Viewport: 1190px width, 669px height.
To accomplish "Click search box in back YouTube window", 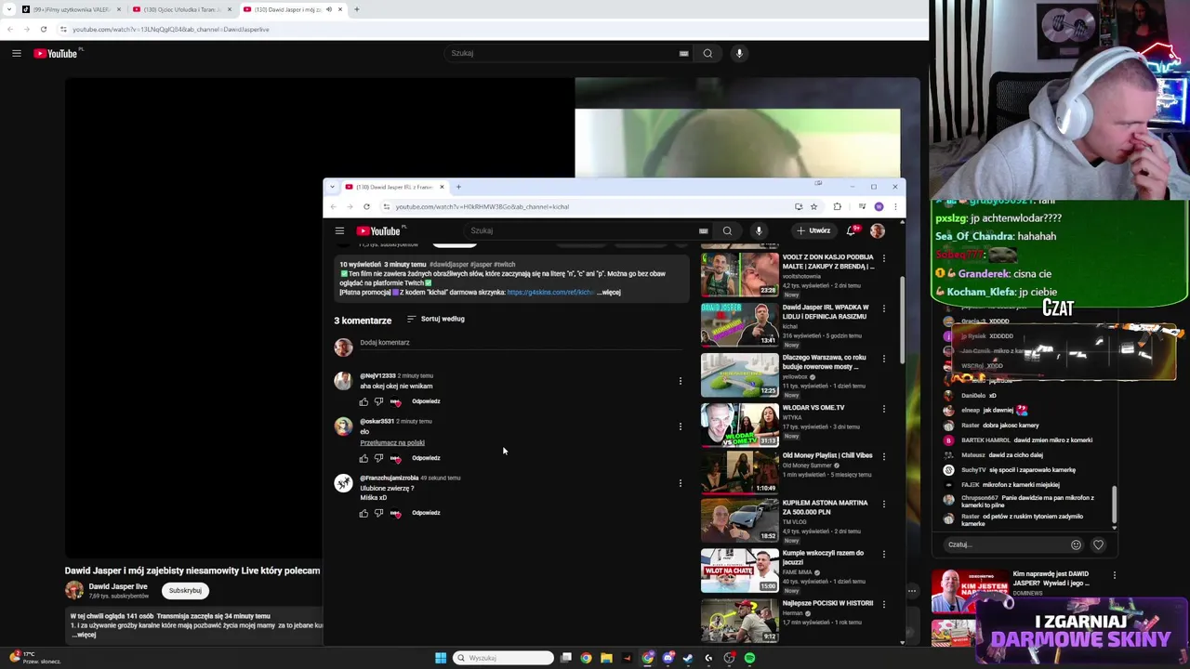I will [x=567, y=53].
